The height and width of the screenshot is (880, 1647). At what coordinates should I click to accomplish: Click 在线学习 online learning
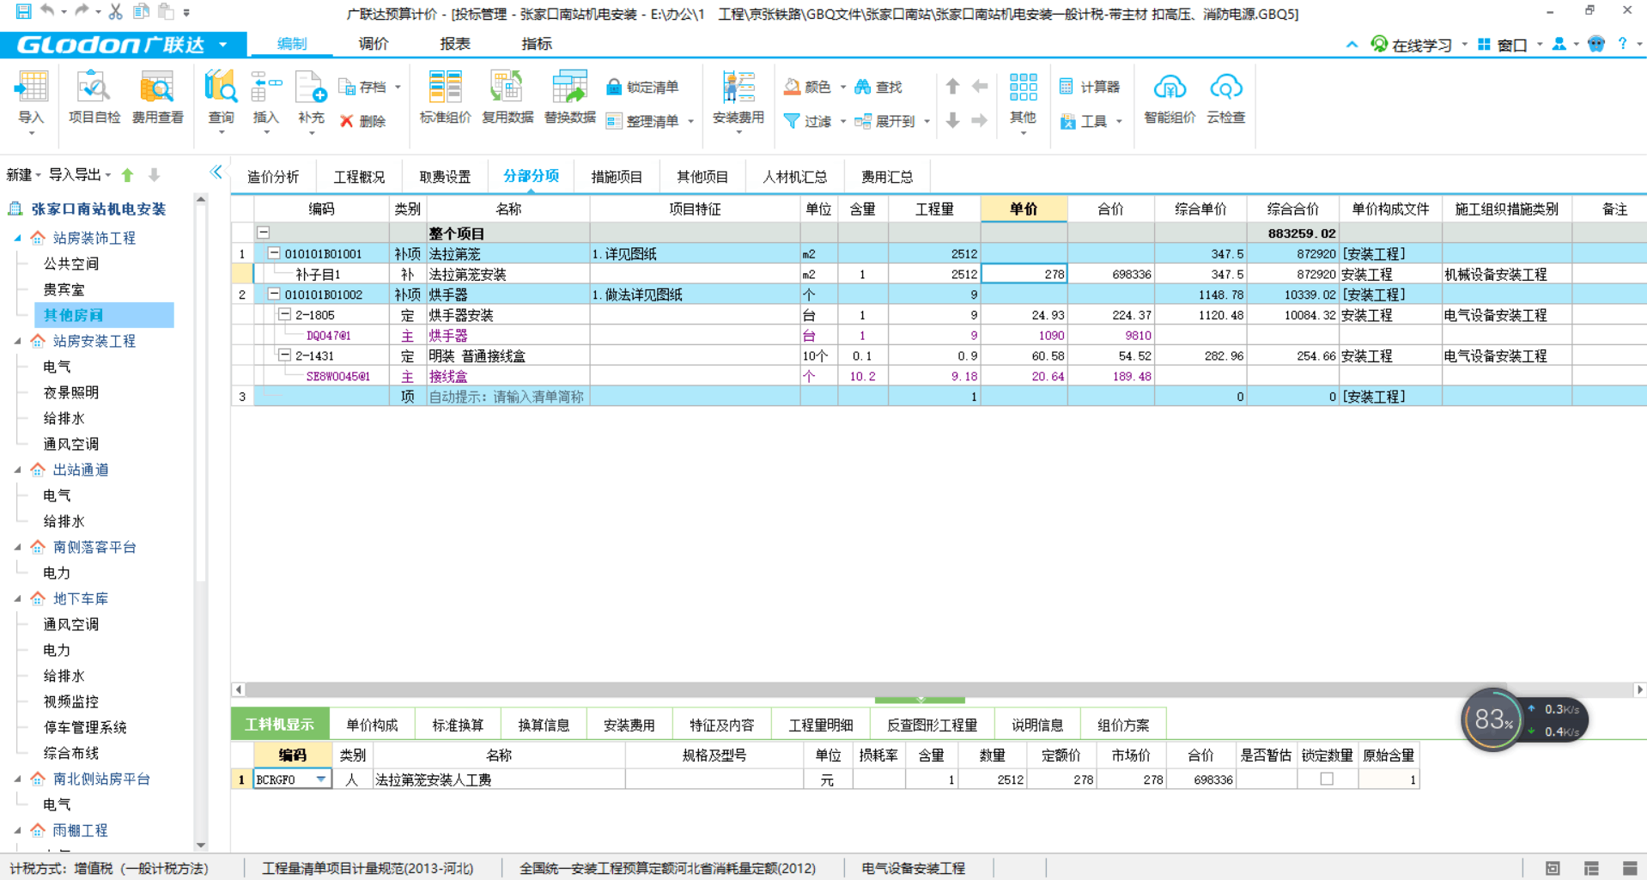coord(1412,45)
